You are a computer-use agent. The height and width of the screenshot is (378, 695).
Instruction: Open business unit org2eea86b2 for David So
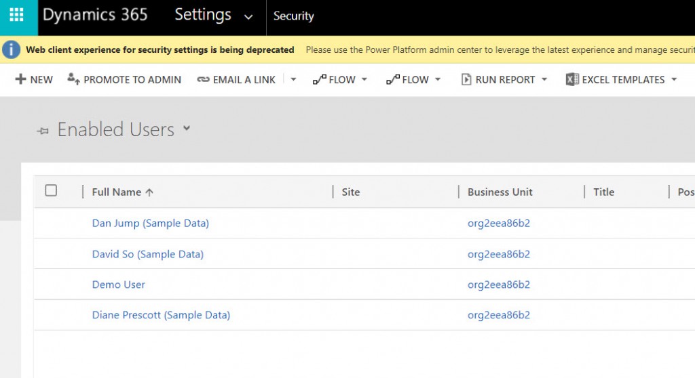[499, 254]
